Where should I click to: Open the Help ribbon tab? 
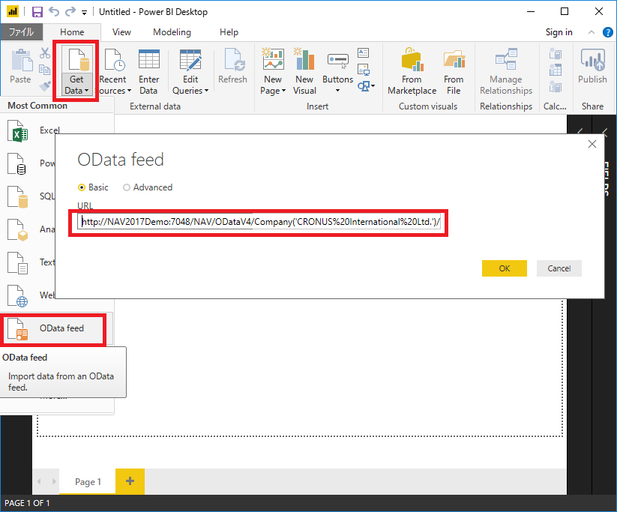click(x=229, y=32)
